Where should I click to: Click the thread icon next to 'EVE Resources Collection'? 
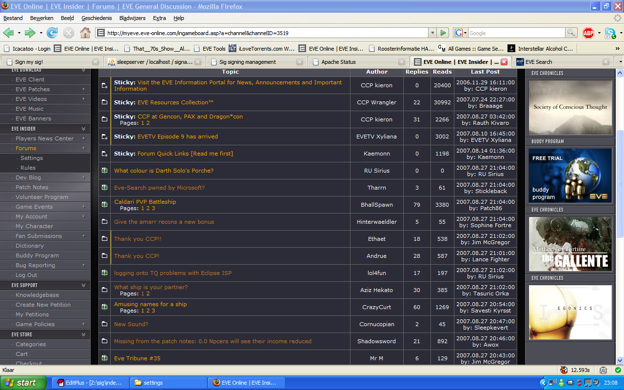[x=104, y=102]
